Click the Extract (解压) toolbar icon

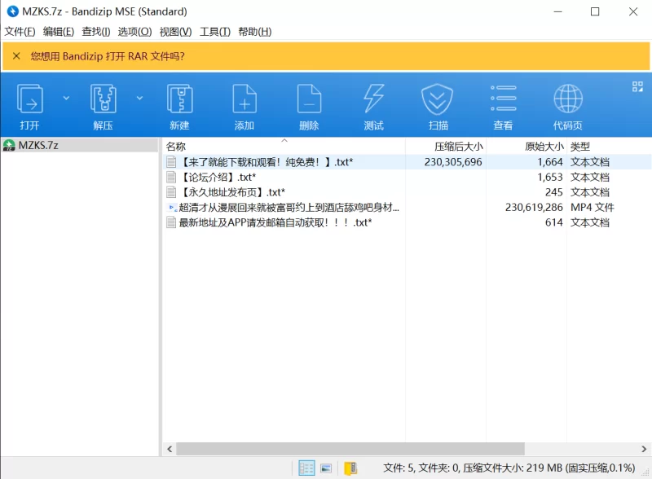coord(104,99)
